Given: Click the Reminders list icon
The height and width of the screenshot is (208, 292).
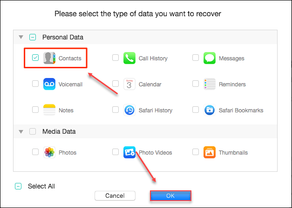Looking at the screenshot, I should pos(210,84).
